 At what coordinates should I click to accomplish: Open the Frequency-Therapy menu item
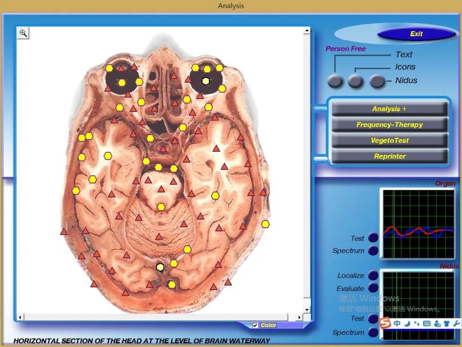coord(389,124)
